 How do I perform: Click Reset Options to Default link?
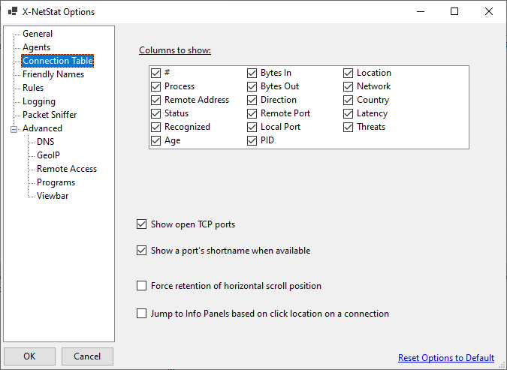coord(446,358)
